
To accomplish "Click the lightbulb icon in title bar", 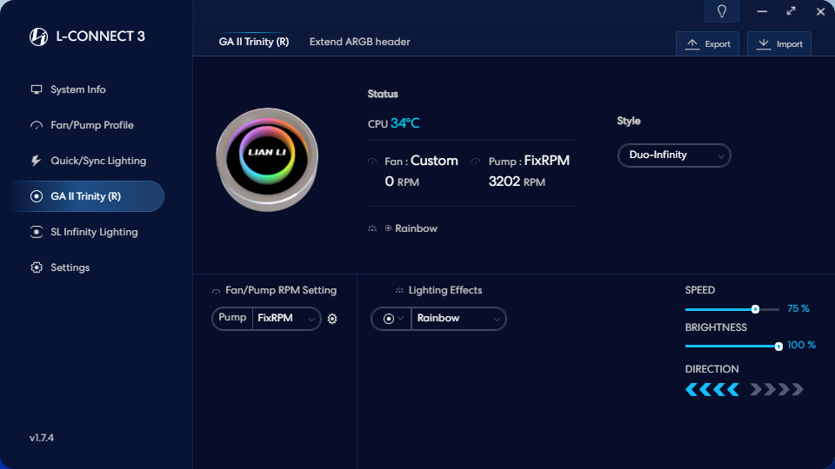I will pyautogui.click(x=721, y=11).
